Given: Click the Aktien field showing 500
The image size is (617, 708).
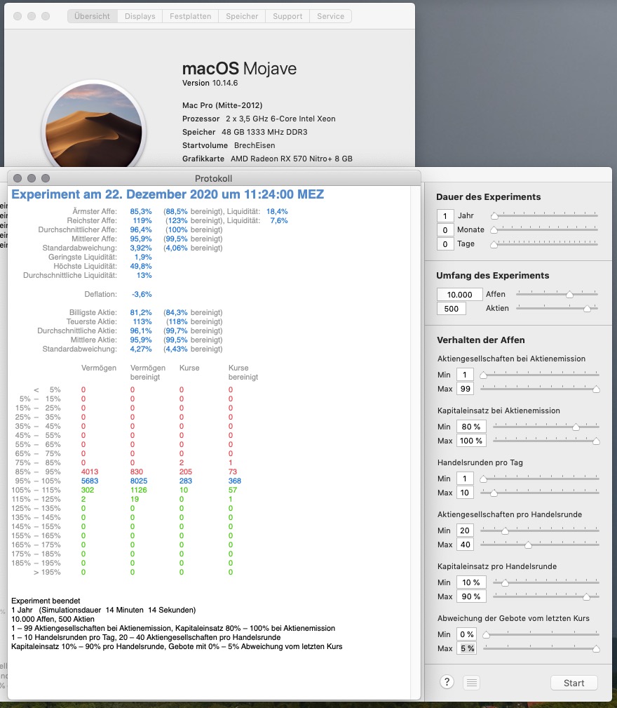Looking at the screenshot, I should (452, 309).
